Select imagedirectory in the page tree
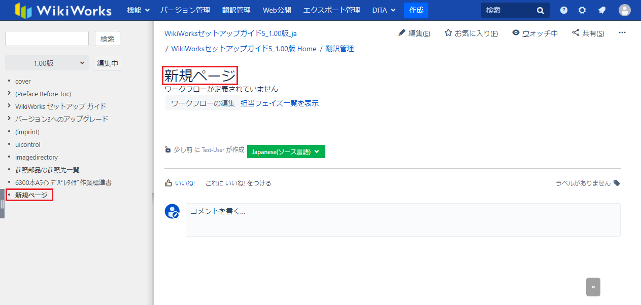This screenshot has width=641, height=305. (x=37, y=157)
